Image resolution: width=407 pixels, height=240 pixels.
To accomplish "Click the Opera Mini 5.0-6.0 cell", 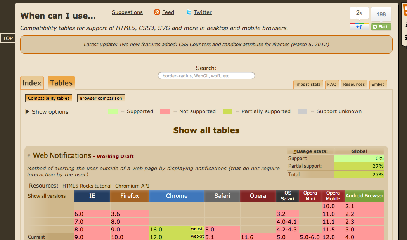I will [310, 237].
